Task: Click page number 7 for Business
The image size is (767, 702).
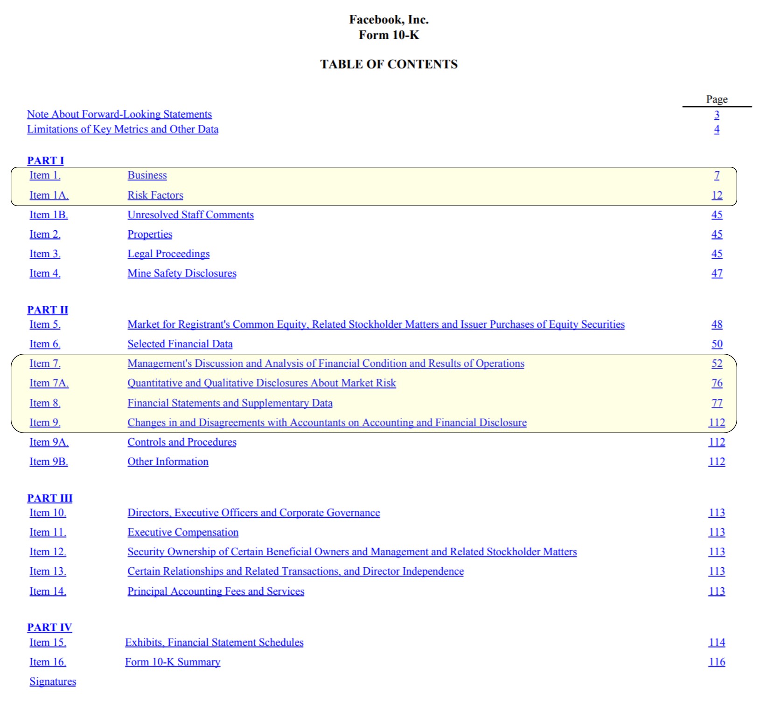Action: pos(717,175)
